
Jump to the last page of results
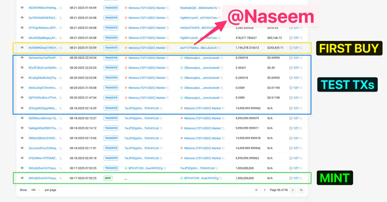(x=301, y=190)
